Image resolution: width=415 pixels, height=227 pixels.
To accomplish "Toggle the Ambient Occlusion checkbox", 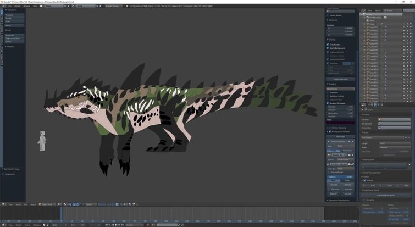I will (328, 103).
